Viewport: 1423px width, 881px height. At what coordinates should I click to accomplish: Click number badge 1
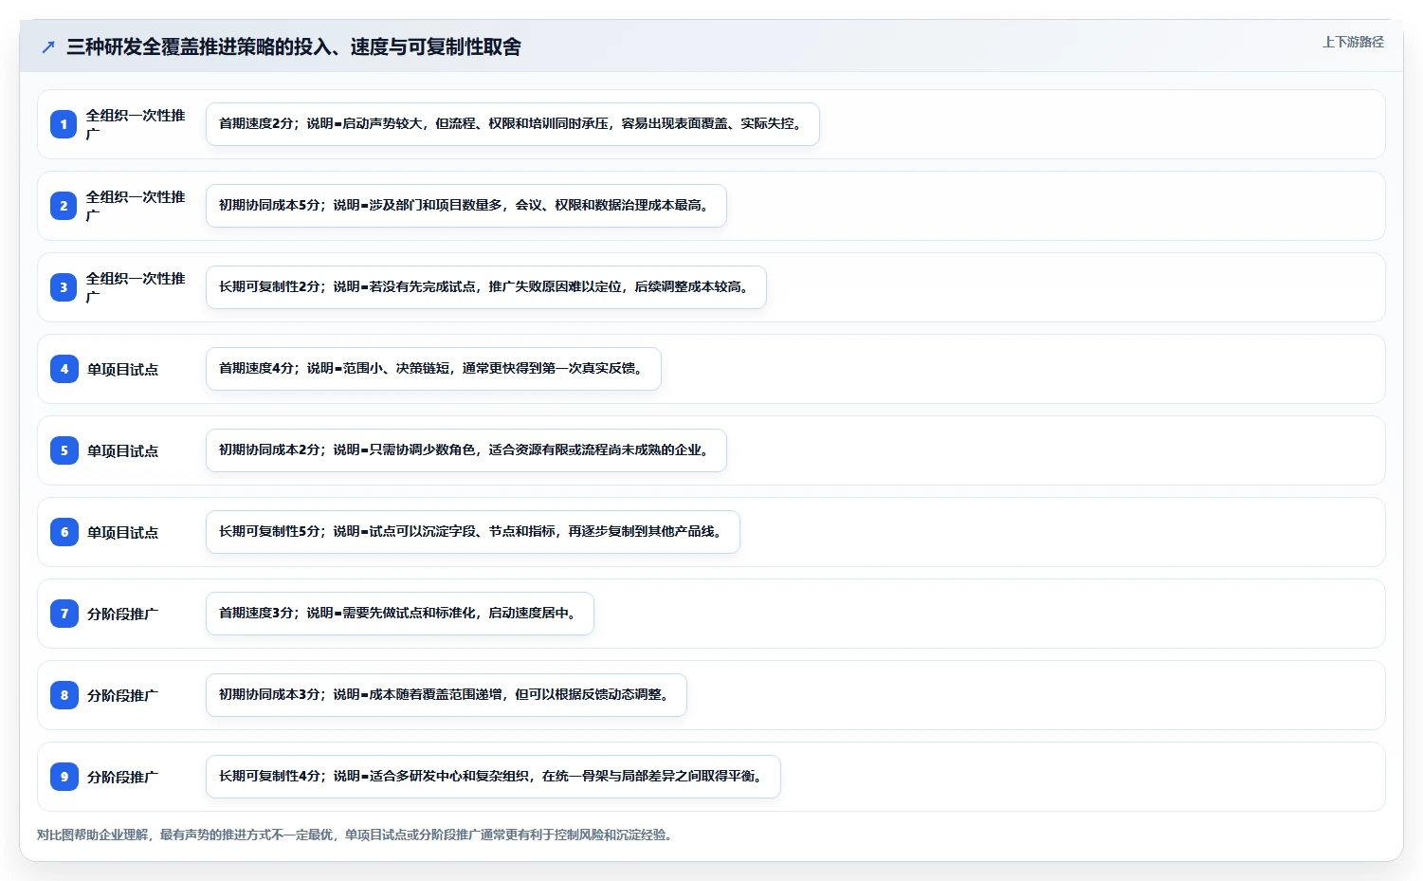[64, 124]
